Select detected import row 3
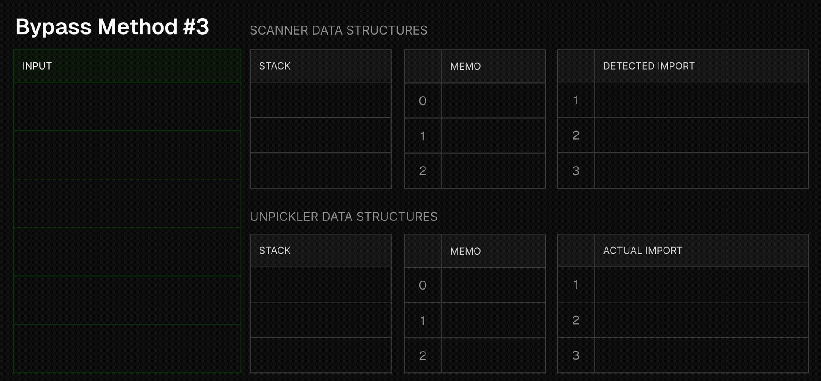821x381 pixels. (682, 170)
